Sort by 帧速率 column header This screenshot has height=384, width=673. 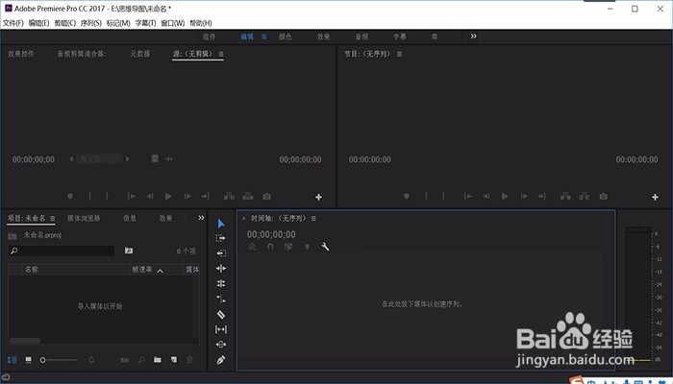pos(142,269)
